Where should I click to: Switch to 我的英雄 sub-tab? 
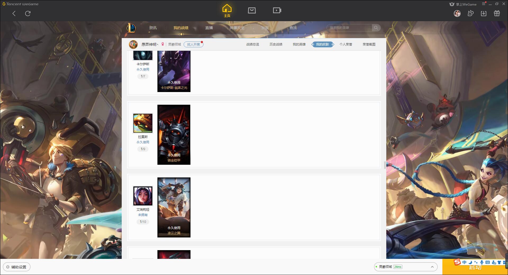pos(299,44)
